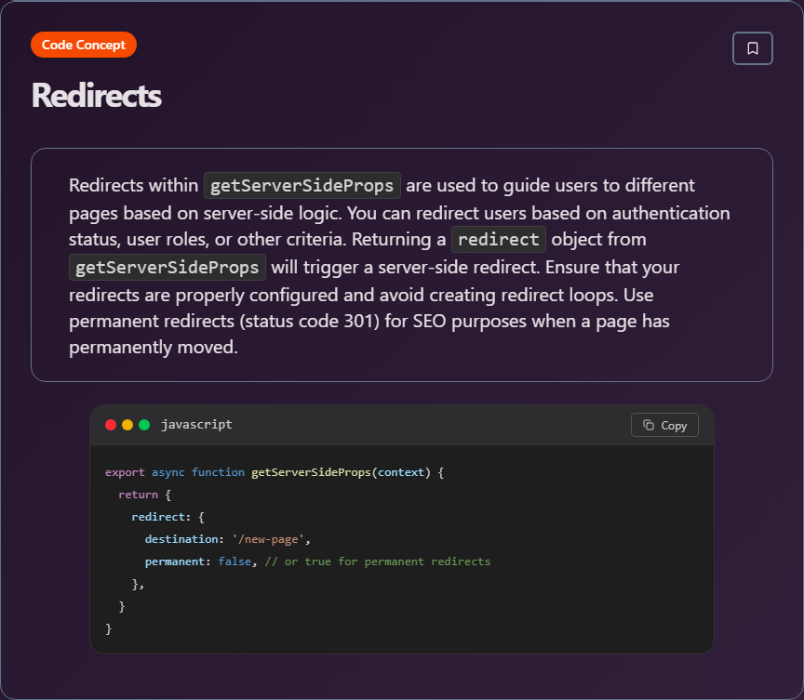Screen dimensions: 804x700
Task: Click the green dot in code header
Action: (144, 425)
